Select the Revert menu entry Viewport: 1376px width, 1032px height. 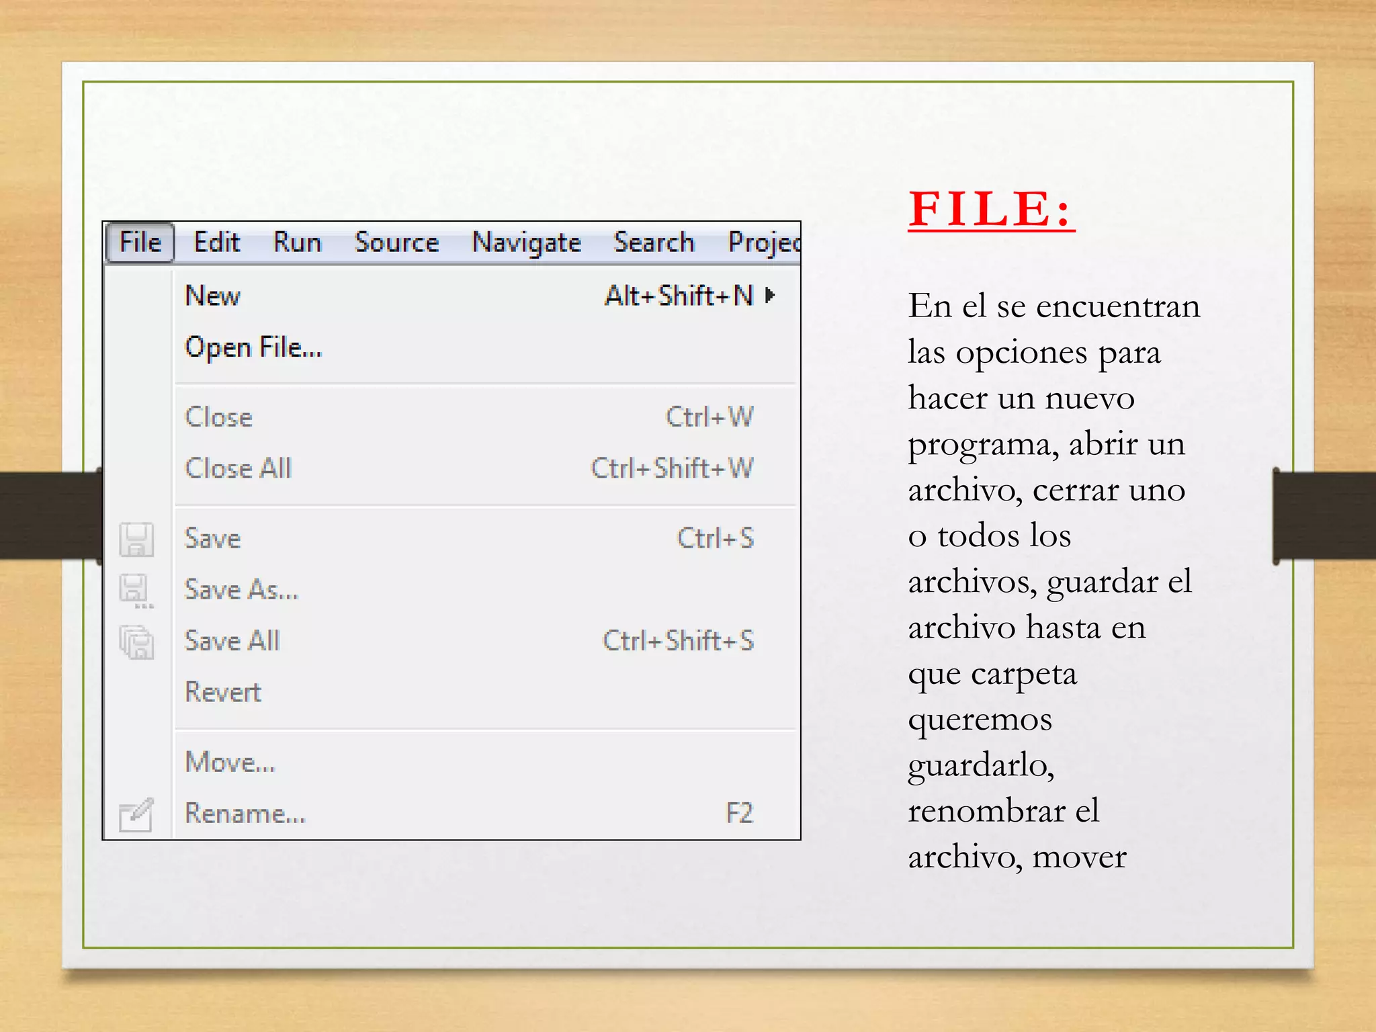tap(485, 692)
